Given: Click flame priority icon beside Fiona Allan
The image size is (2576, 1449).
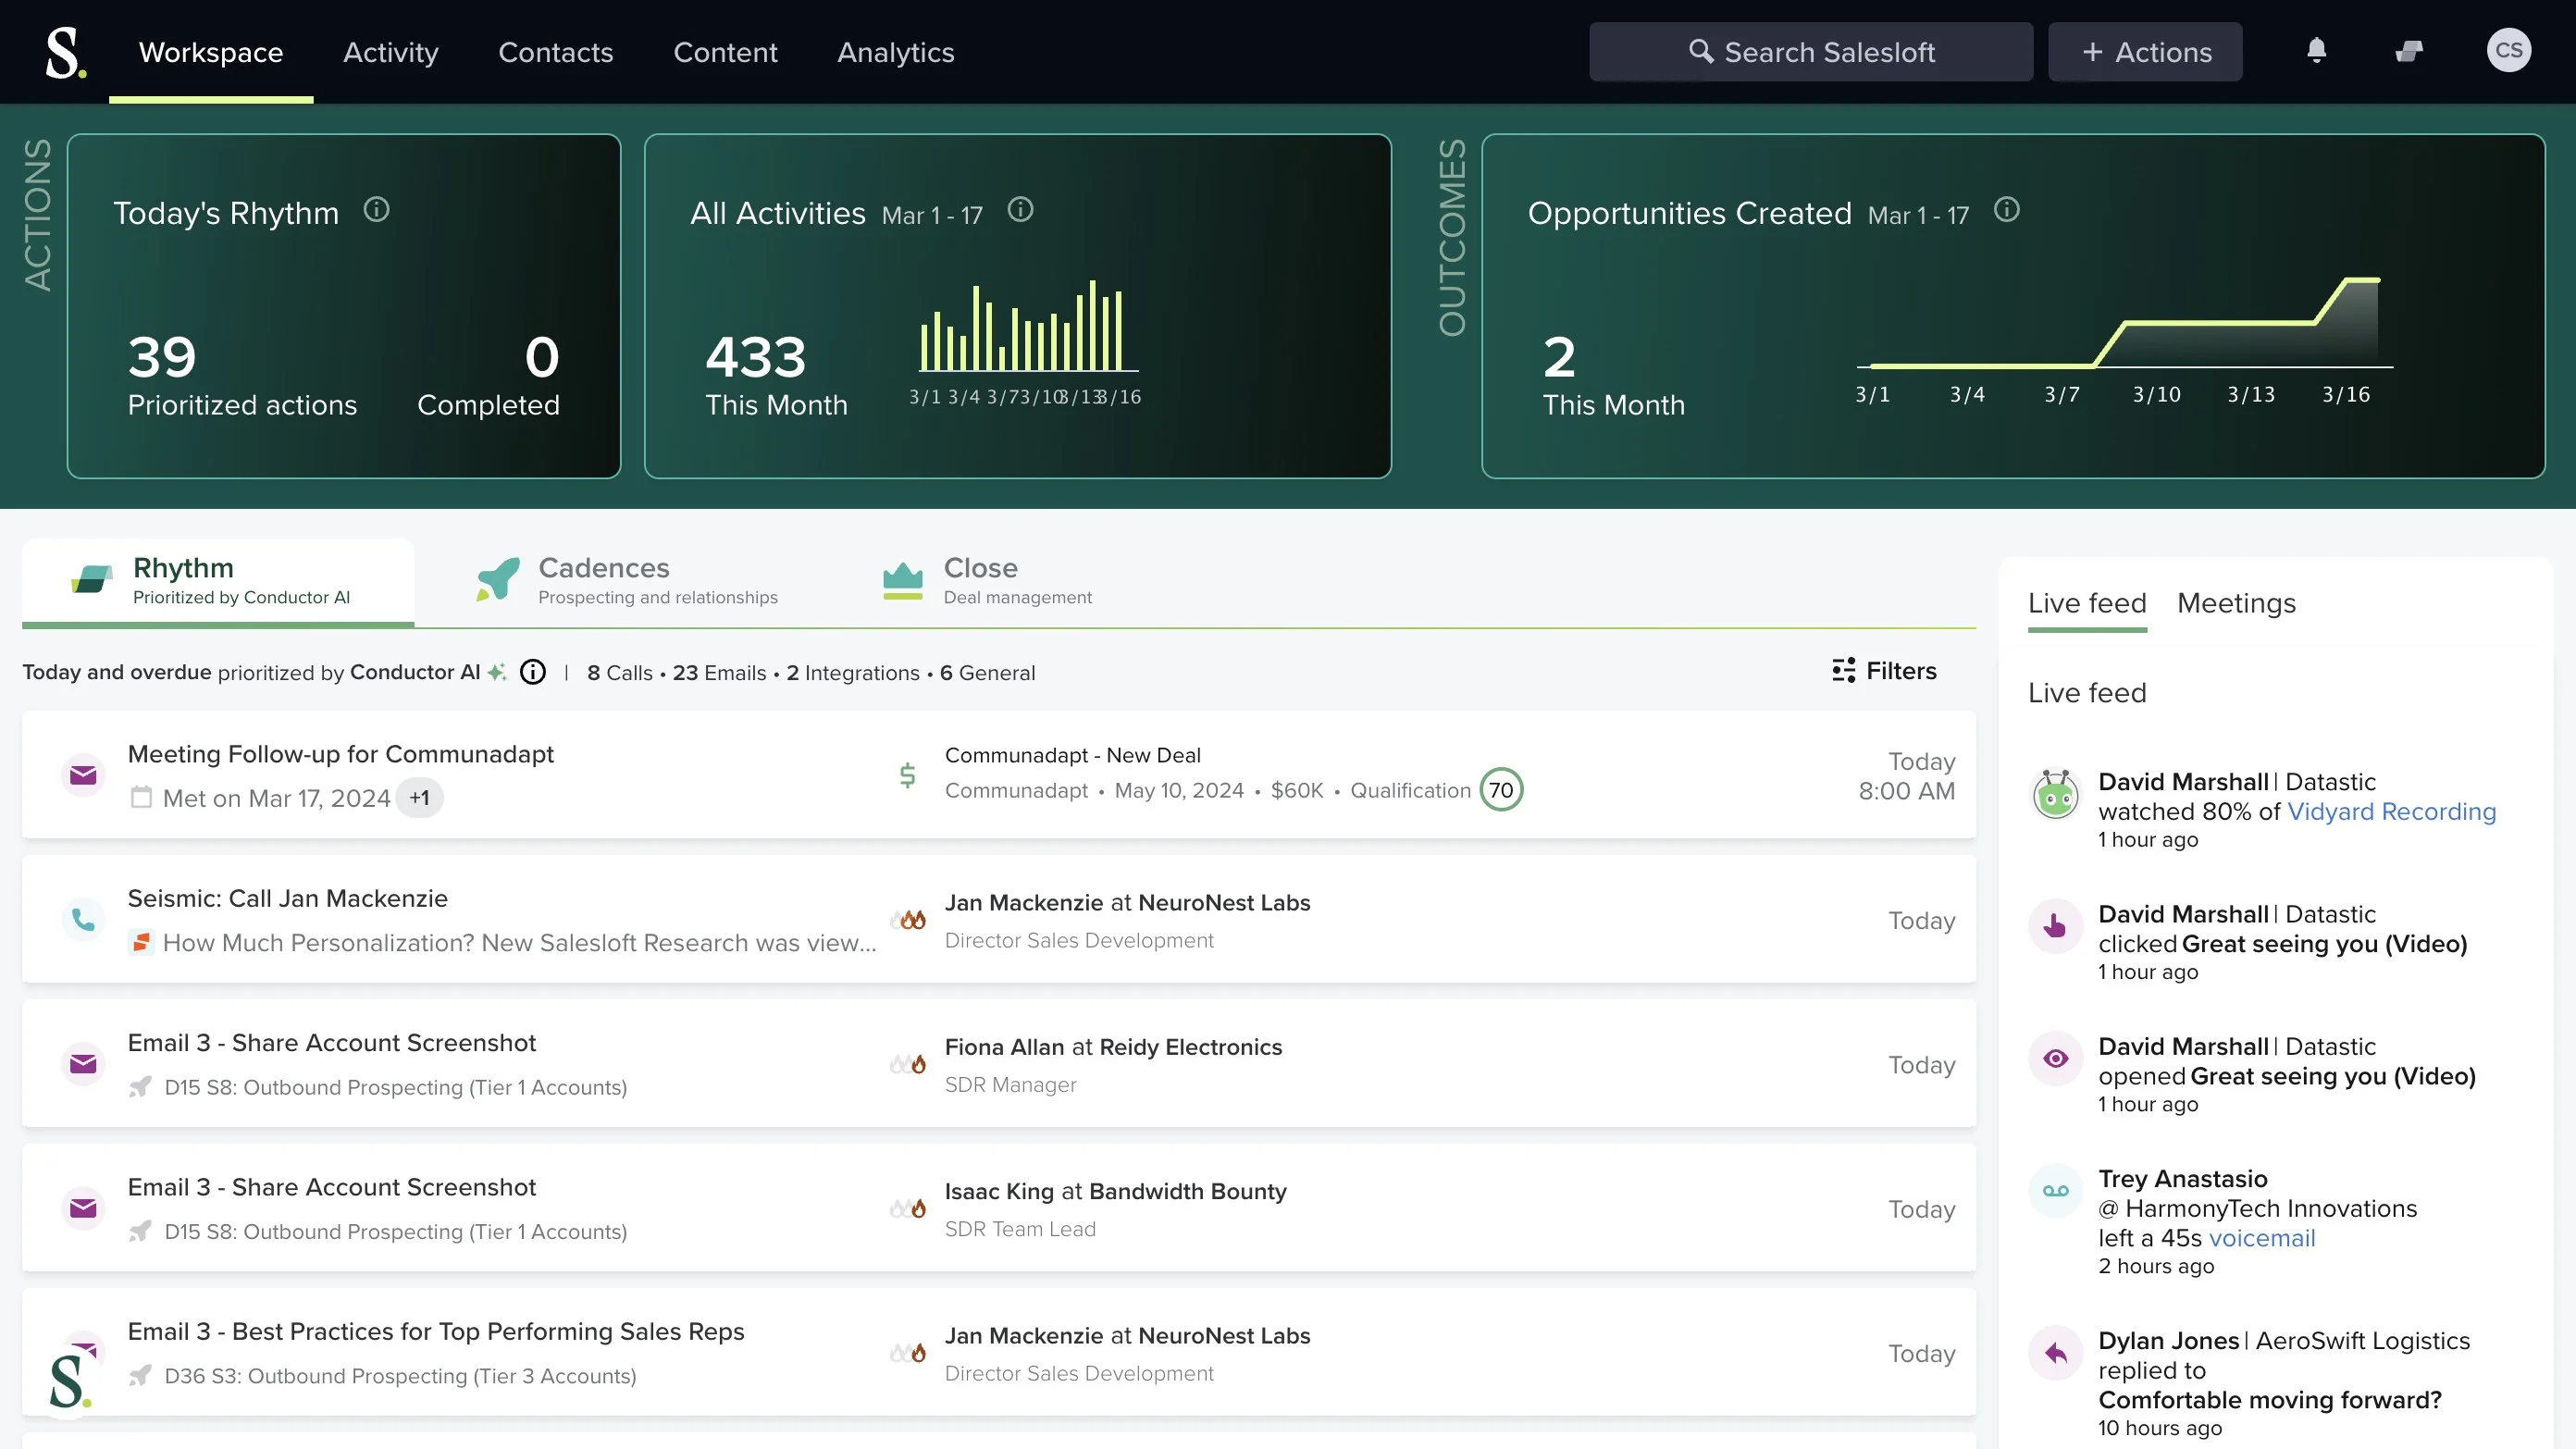Looking at the screenshot, I should tap(907, 1064).
